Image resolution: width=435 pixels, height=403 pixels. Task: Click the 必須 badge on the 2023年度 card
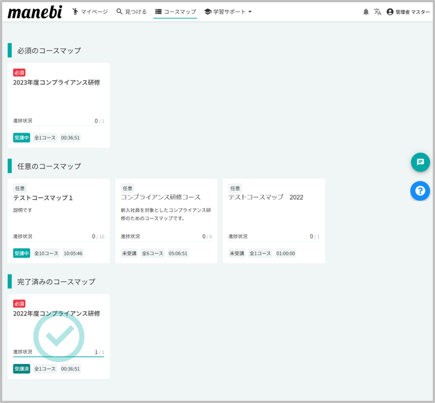(19, 73)
